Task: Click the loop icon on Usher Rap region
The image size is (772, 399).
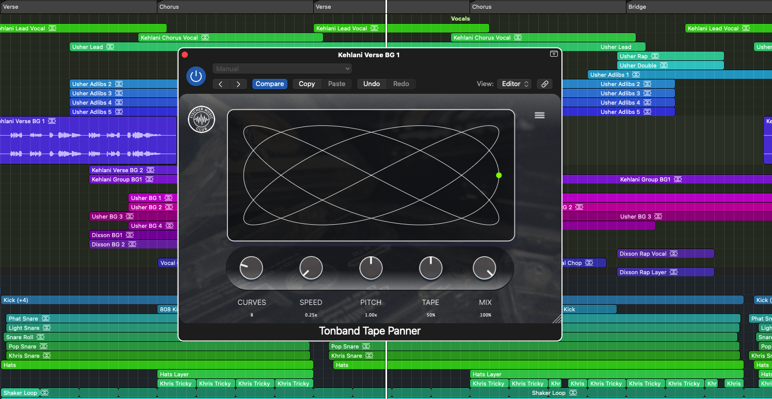Action: click(655, 56)
